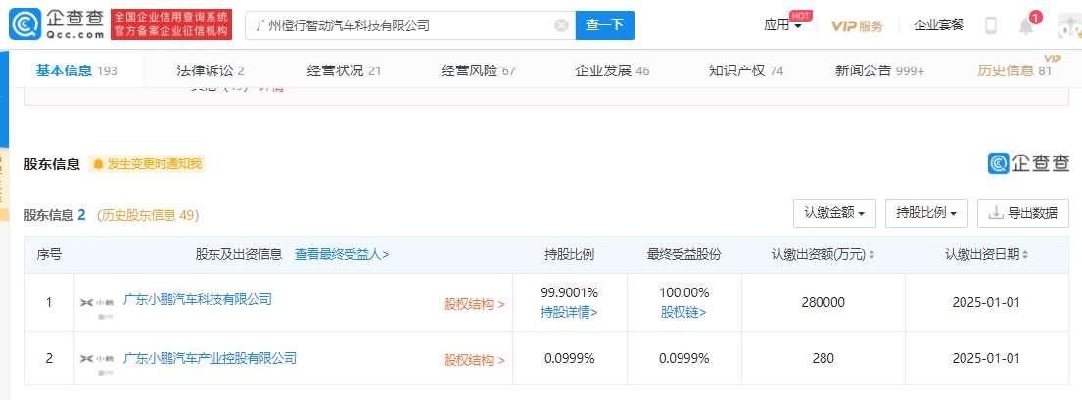This screenshot has height=400, width=1082.
Task: Open 股权结构 for 广东小鹏汽车科技有限公司
Action: [x=474, y=303]
